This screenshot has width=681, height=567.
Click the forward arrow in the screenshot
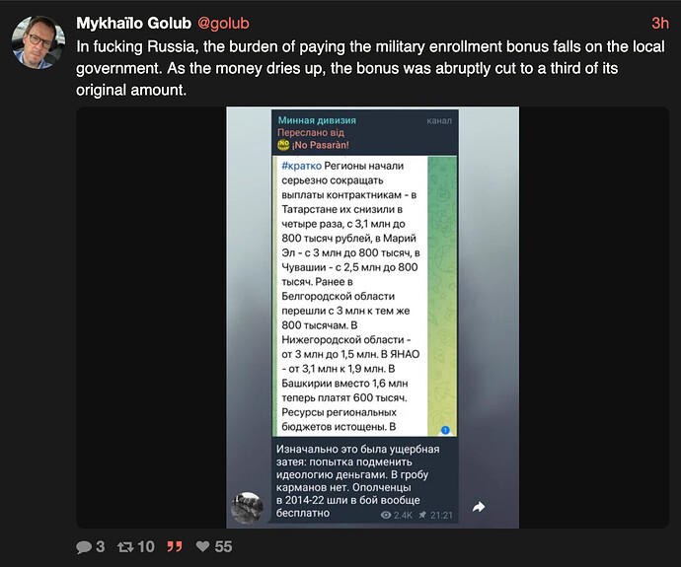pyautogui.click(x=479, y=507)
